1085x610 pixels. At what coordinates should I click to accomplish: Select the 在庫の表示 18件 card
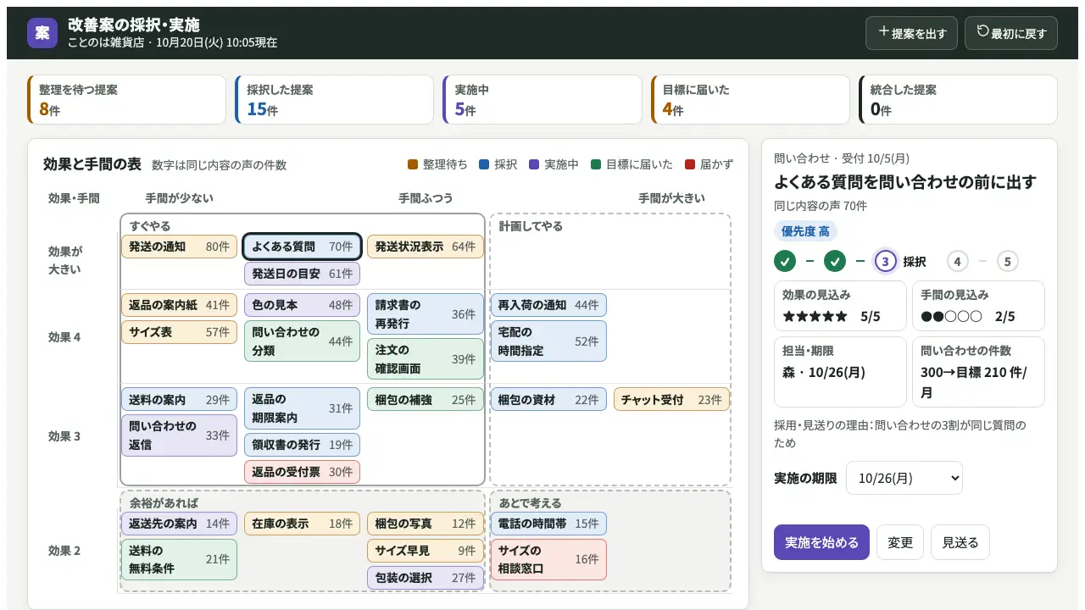(x=303, y=524)
